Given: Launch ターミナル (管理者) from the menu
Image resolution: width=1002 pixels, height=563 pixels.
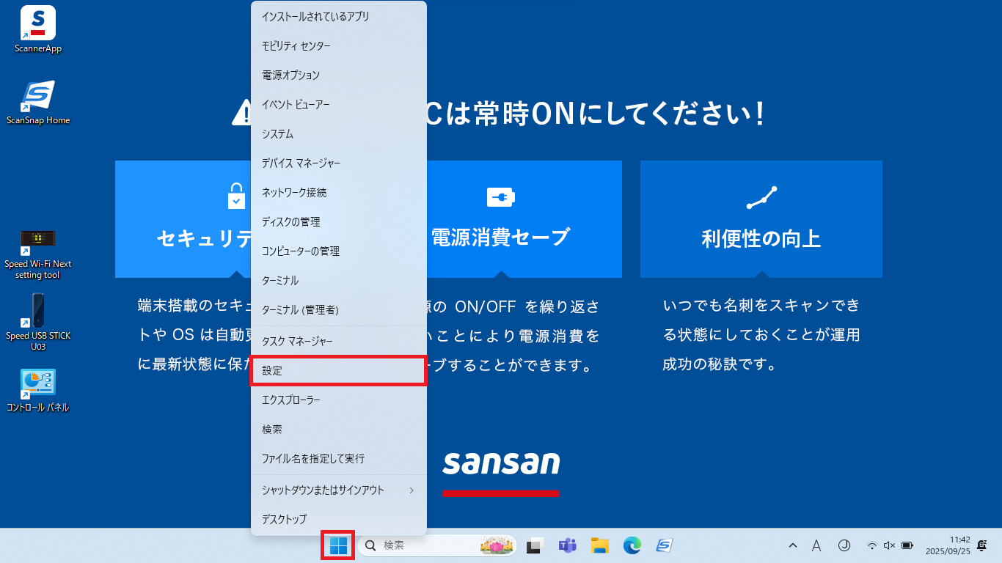Looking at the screenshot, I should point(339,309).
